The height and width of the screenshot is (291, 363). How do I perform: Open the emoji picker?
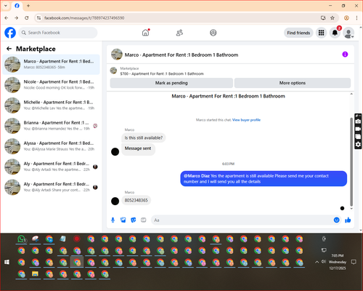[x=336, y=220]
